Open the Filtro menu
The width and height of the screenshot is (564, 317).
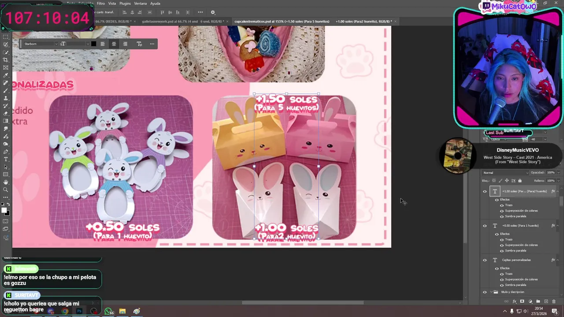point(101,4)
